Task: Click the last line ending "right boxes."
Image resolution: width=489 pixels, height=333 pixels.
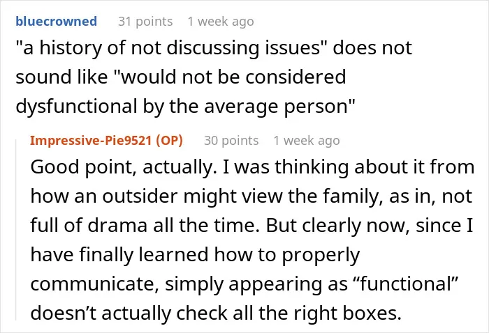Action: 216,313
